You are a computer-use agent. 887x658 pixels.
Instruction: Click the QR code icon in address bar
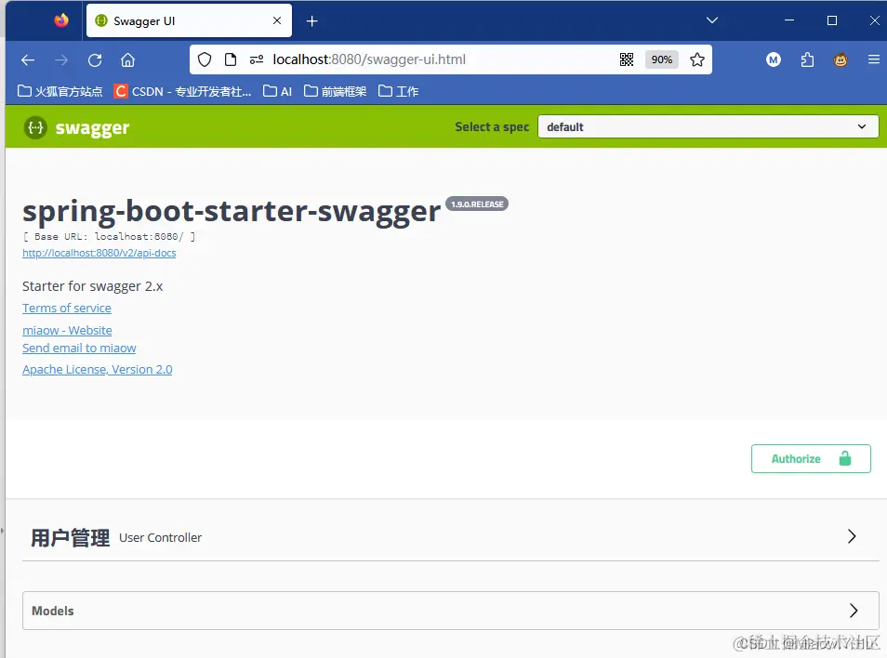pos(627,59)
